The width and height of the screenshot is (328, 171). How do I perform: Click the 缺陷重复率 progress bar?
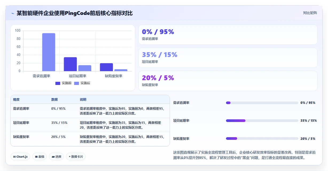tap(262, 139)
